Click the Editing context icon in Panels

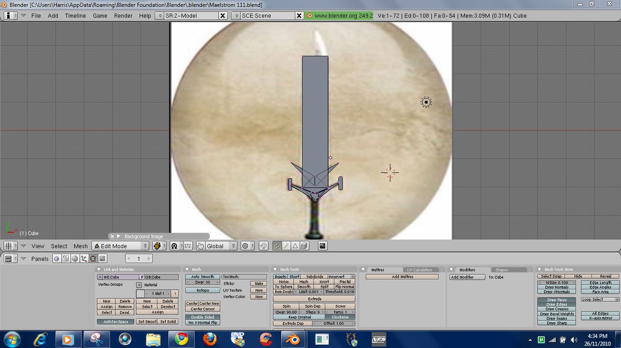(93, 259)
